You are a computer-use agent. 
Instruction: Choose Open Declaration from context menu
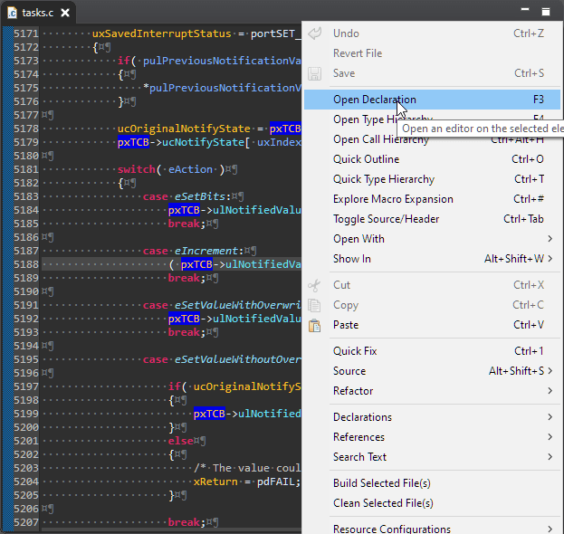[x=432, y=100]
